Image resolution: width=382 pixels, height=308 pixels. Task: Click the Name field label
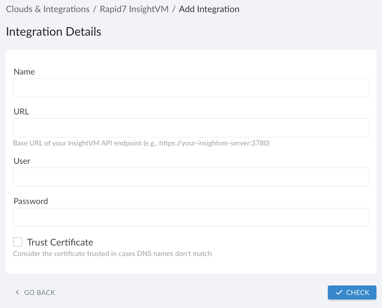click(24, 72)
